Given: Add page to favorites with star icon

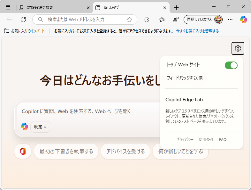Looking at the screenshot, I should 129,20.
